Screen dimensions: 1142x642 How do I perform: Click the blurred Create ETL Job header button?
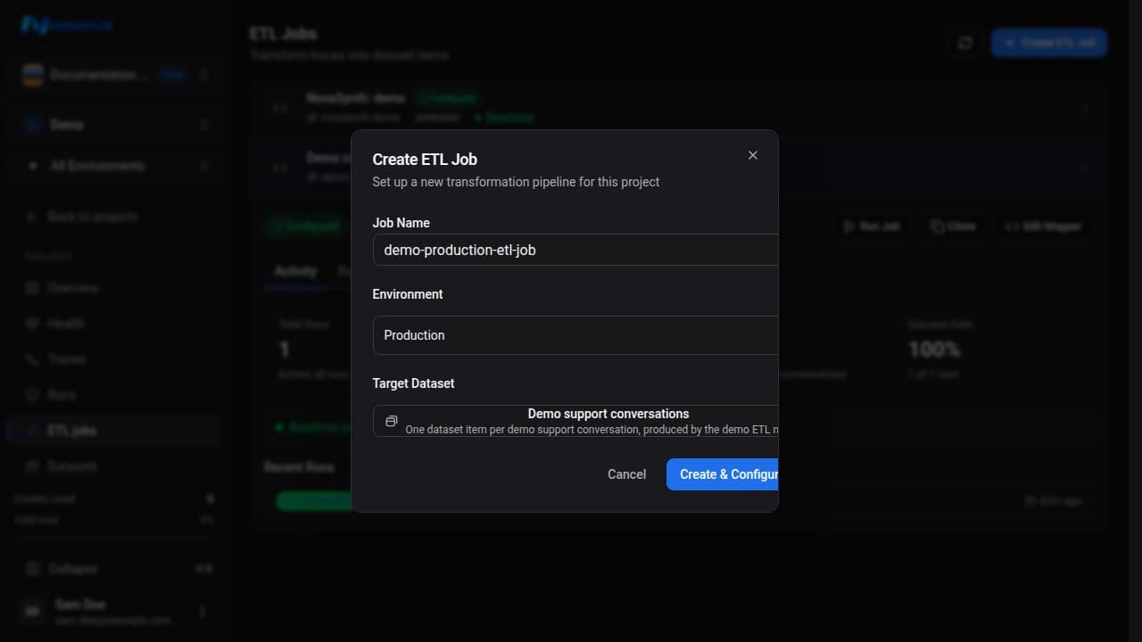coord(1049,43)
